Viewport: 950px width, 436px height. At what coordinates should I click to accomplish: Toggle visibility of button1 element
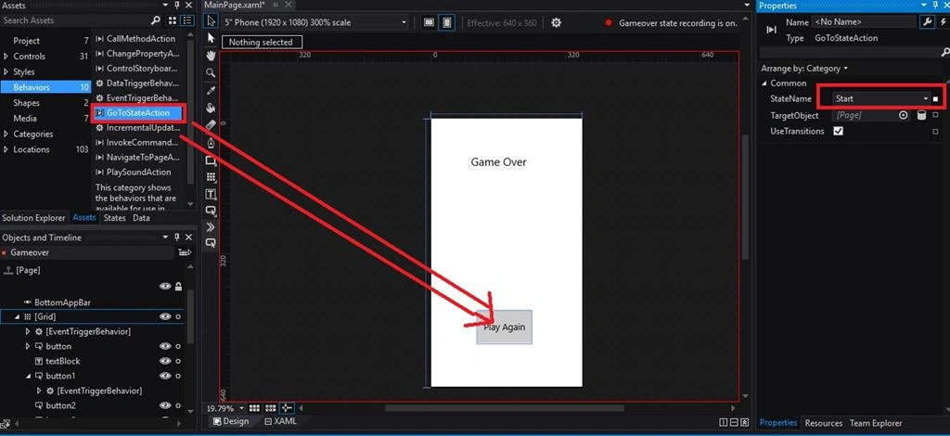coord(165,376)
